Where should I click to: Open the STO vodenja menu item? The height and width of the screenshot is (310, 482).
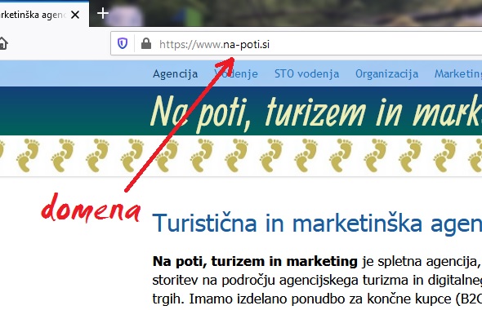click(307, 74)
